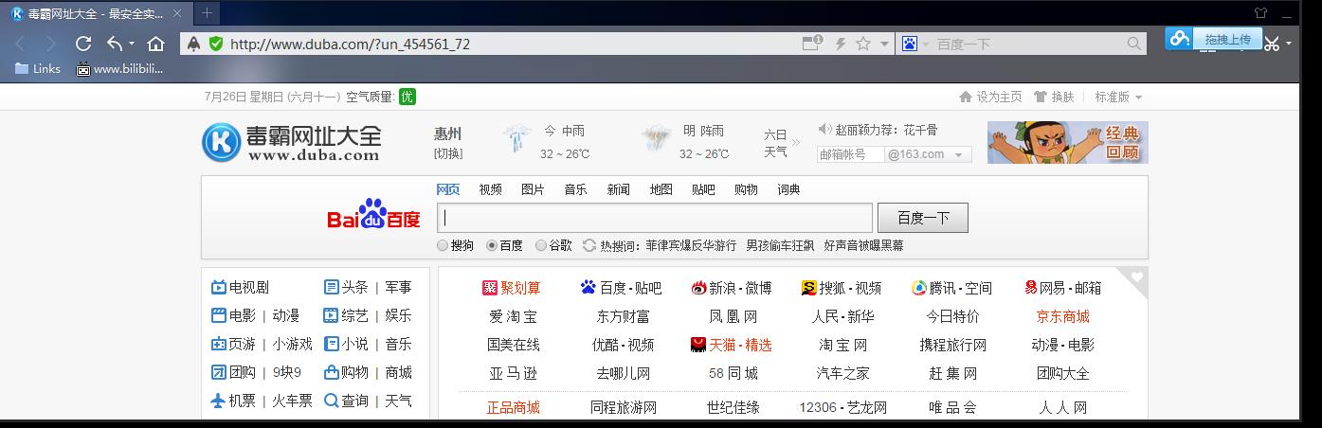
Task: Open the bilibili bookmark
Action: tap(119, 68)
